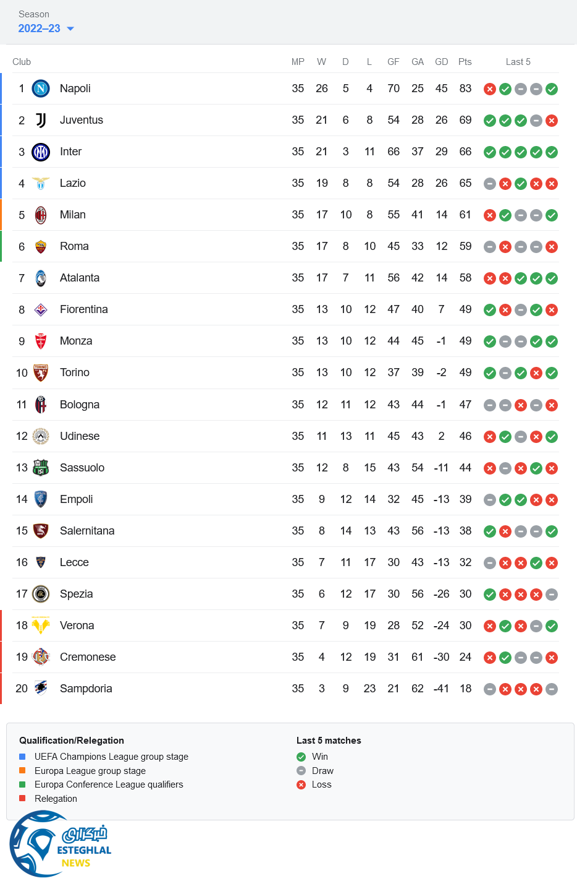Click the Milan club crest
Screen dimensions: 577x894
tap(41, 215)
